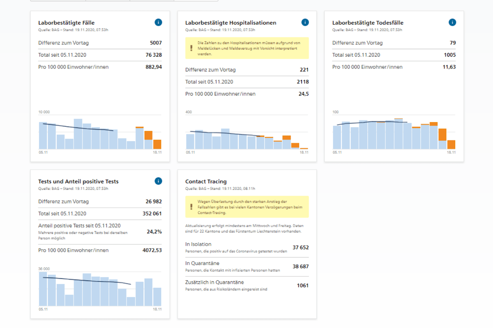Click the first bar in Tests chart
The width and height of the screenshot is (493, 328).
pyautogui.click(x=43, y=289)
